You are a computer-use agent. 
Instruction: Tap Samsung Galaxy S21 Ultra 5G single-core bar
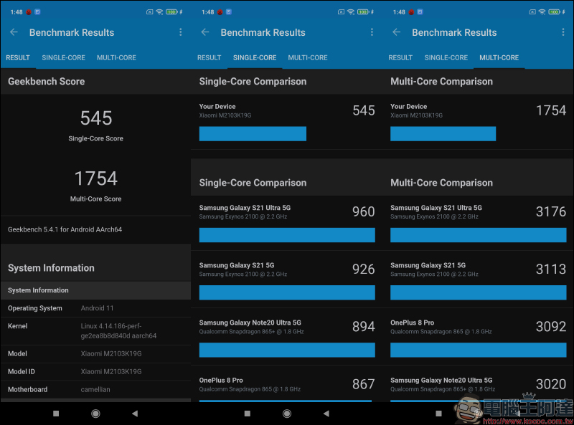tap(287, 235)
